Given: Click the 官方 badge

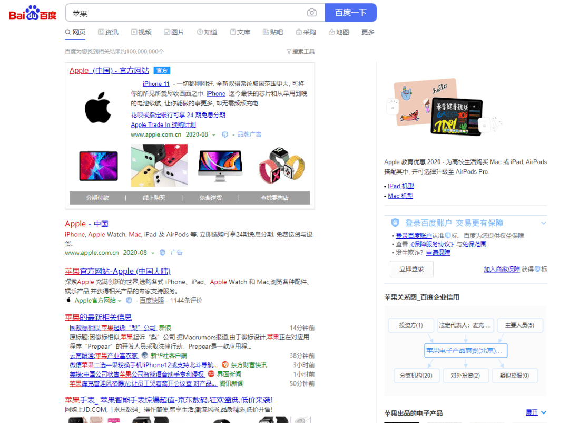Looking at the screenshot, I should click(x=162, y=71).
